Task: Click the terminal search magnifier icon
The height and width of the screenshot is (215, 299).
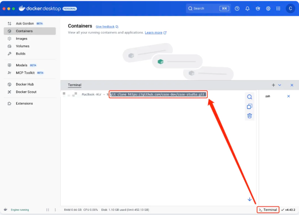Action: (249, 97)
